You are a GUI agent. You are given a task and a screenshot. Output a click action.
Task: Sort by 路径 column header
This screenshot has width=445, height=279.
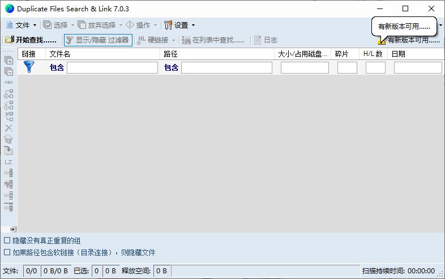click(217, 54)
